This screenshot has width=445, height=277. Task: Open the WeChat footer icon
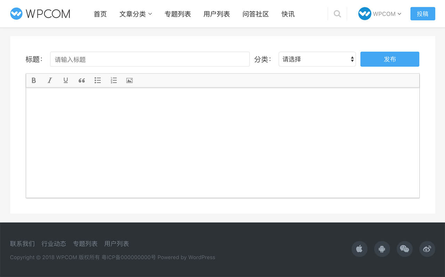coord(405,249)
